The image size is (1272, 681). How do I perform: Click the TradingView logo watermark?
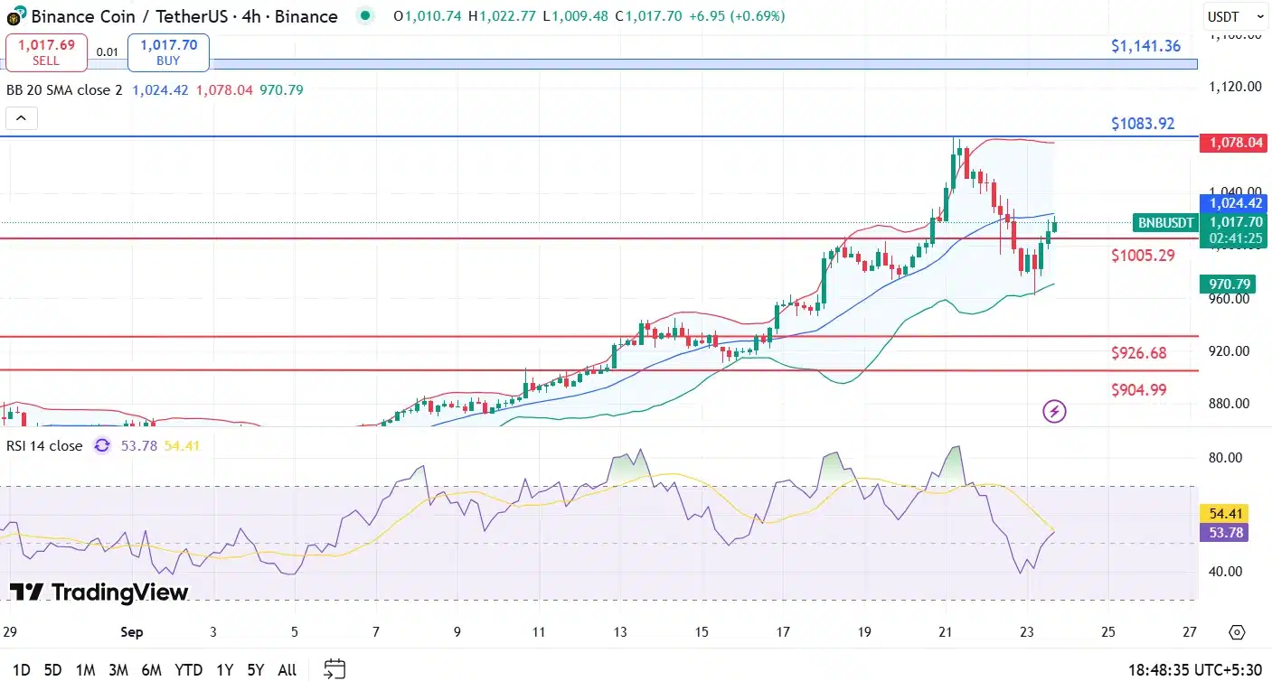tap(99, 592)
